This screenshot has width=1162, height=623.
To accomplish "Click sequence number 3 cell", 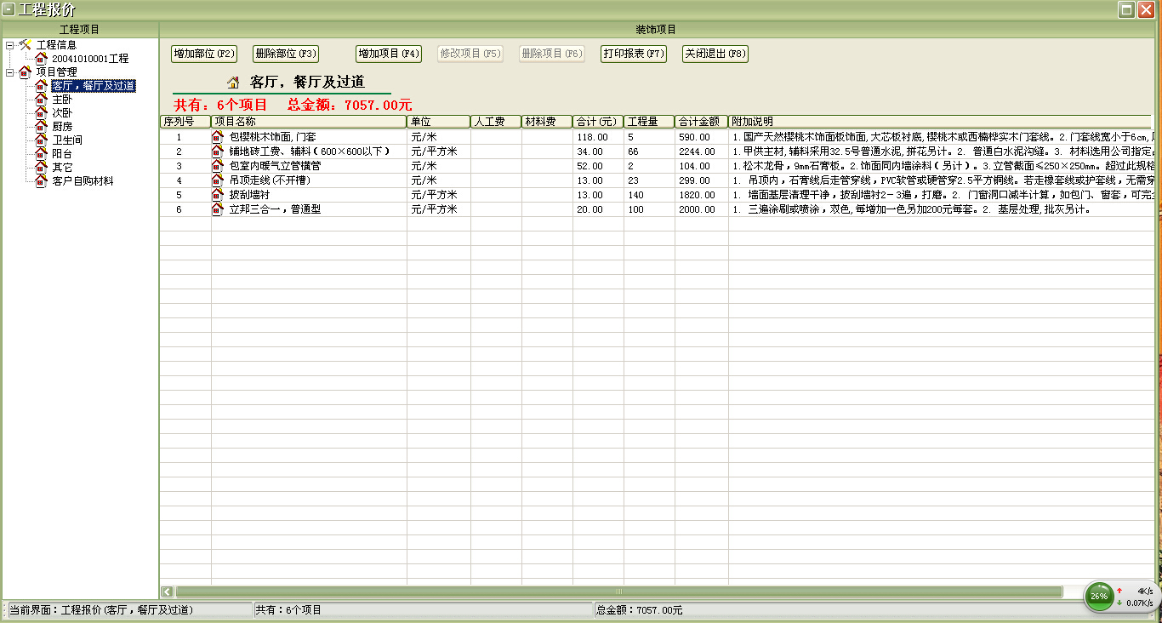I will coord(185,166).
